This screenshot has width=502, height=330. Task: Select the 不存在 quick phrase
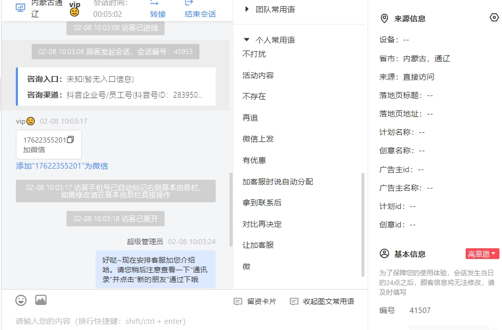pyautogui.click(x=254, y=97)
